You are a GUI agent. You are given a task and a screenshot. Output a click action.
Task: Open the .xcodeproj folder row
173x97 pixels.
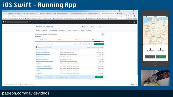coord(43,52)
